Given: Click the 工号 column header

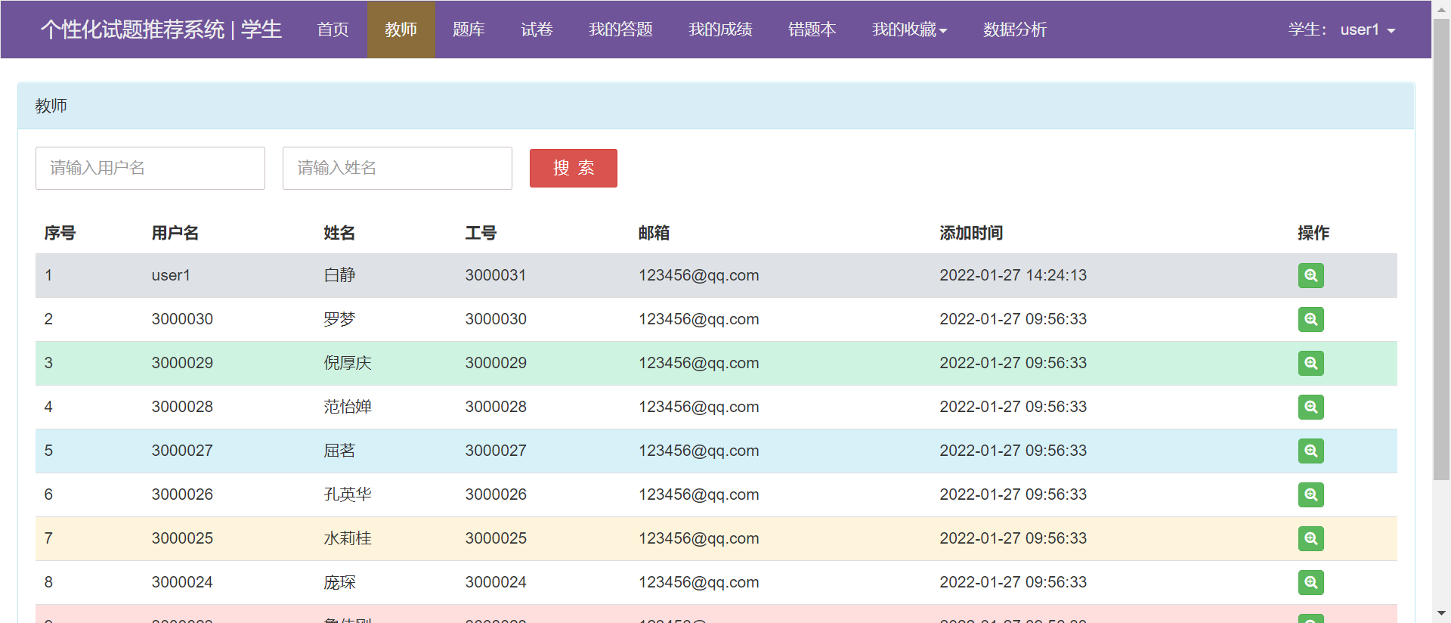Looking at the screenshot, I should tap(481, 233).
